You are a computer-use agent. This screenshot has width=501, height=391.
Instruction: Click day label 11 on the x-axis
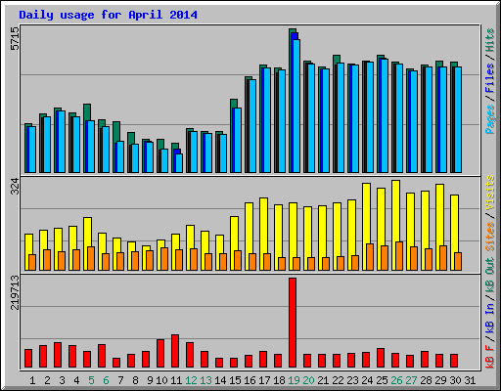176,380
